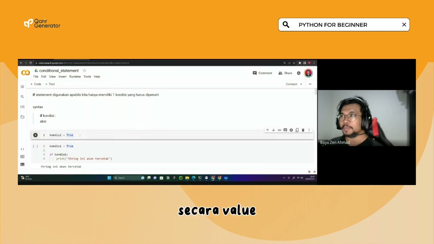The height and width of the screenshot is (244, 434).
Task: Open the code snippets panel
Action: coord(22,149)
